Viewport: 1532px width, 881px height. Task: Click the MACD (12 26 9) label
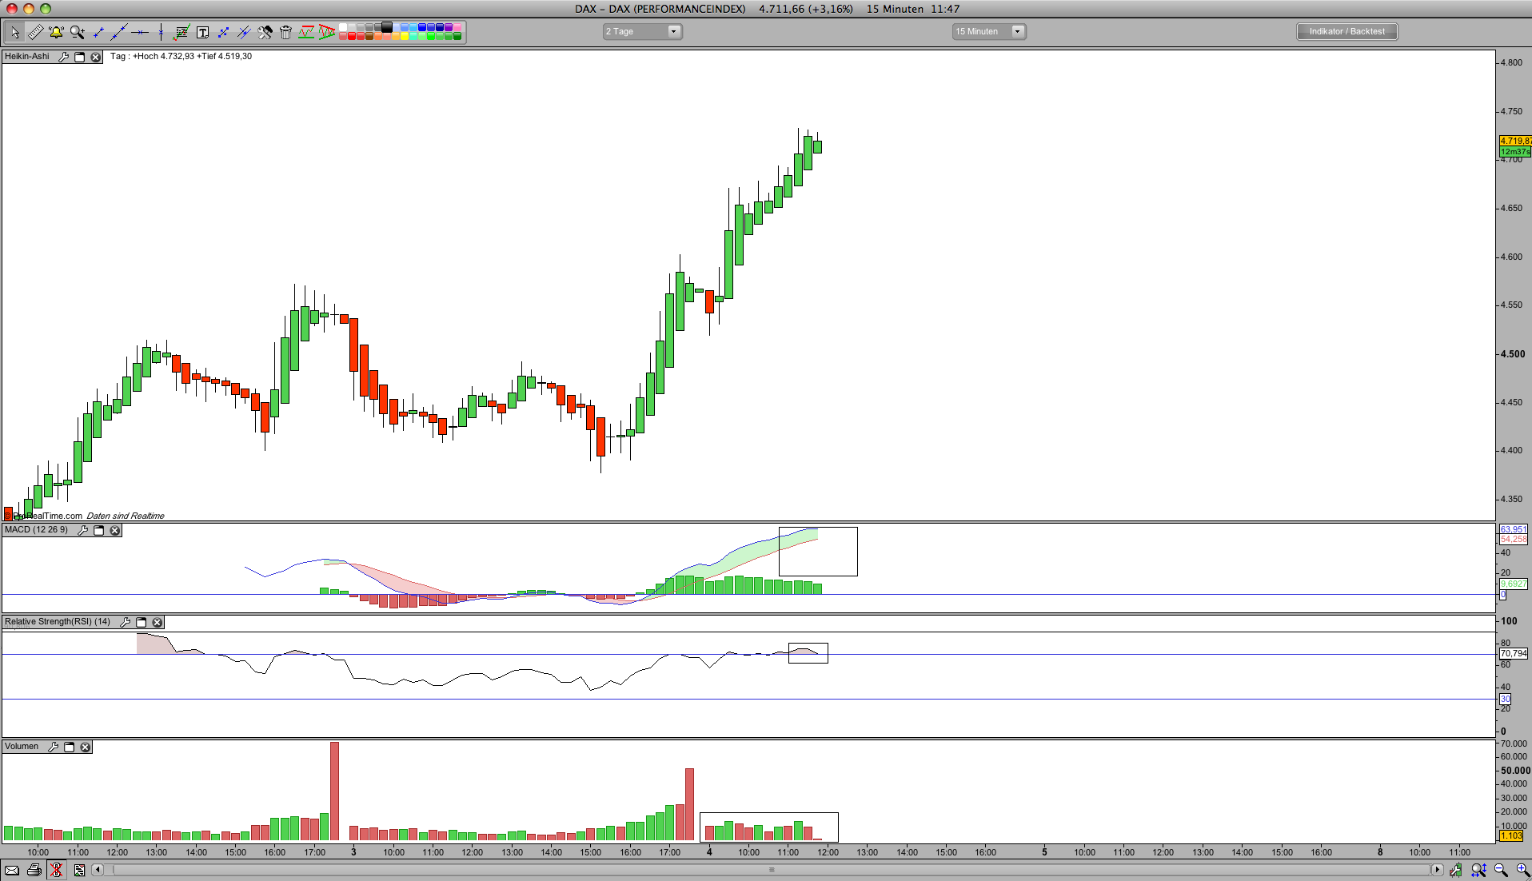37,530
